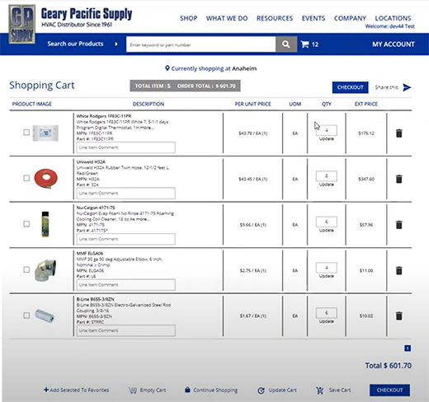Focus the MMF ELGA06 quantity field
The width and height of the screenshot is (429, 402).
(x=327, y=268)
